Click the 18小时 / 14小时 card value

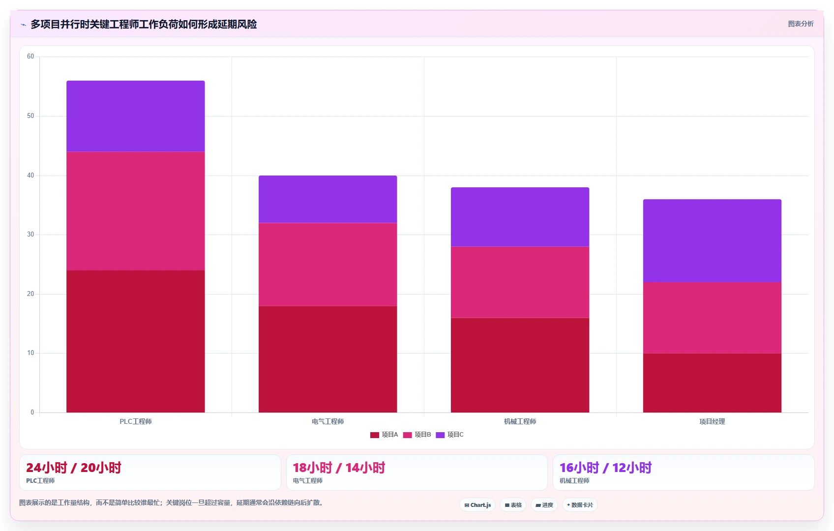pos(339,468)
